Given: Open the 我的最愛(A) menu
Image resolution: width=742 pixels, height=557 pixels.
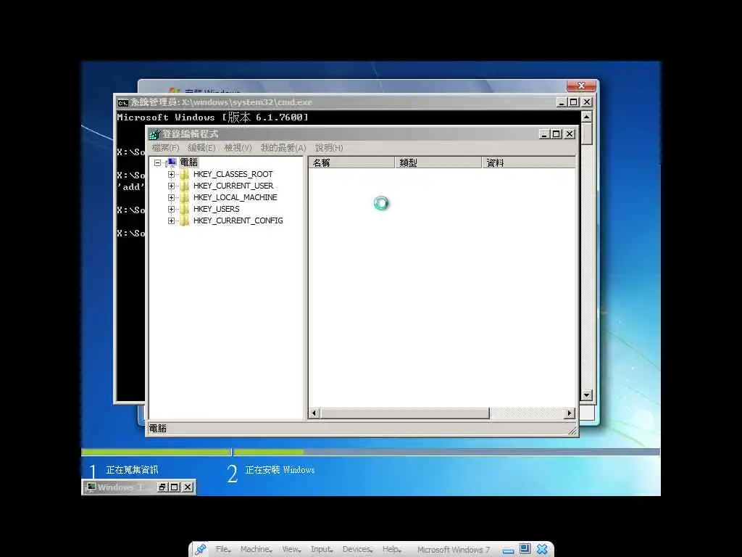Looking at the screenshot, I should click(x=283, y=148).
